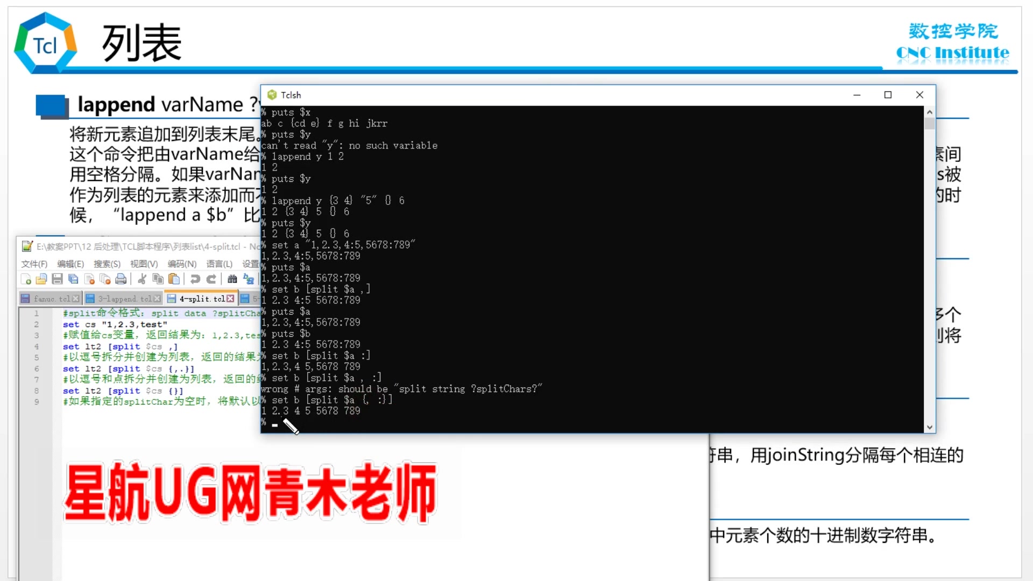Click the Replace icon in toolbar
The image size is (1033, 581).
pos(248,279)
